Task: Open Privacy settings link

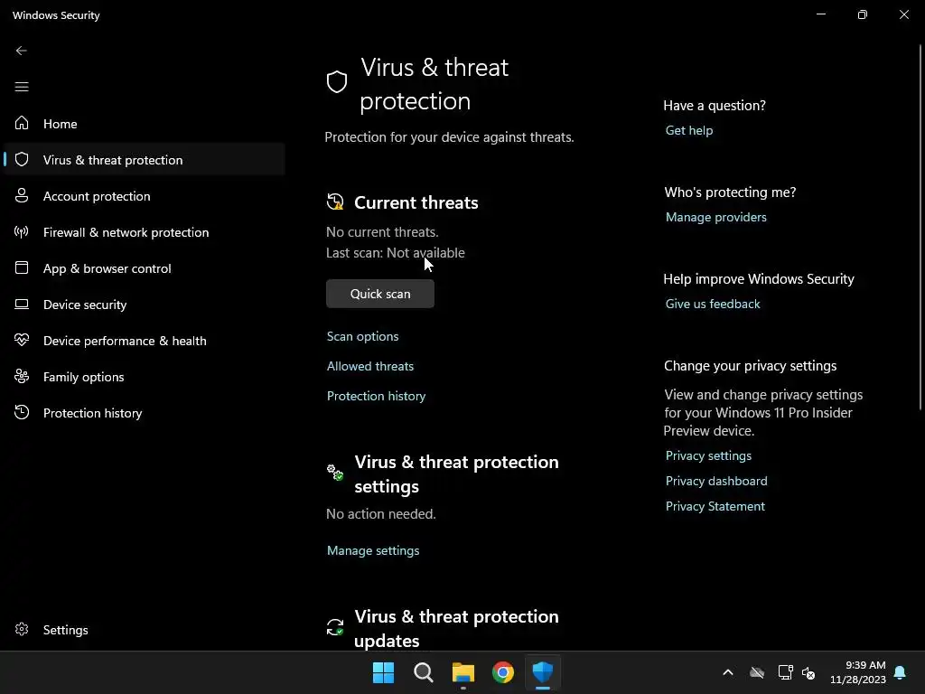Action: click(708, 455)
